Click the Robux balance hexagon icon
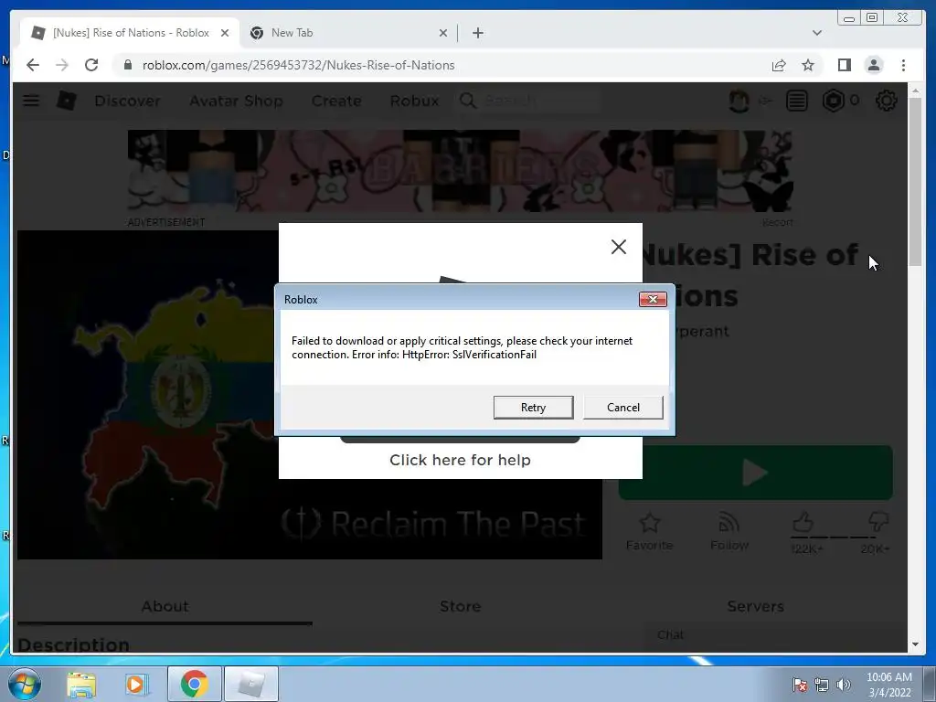Image resolution: width=936 pixels, height=702 pixels. pyautogui.click(x=834, y=101)
